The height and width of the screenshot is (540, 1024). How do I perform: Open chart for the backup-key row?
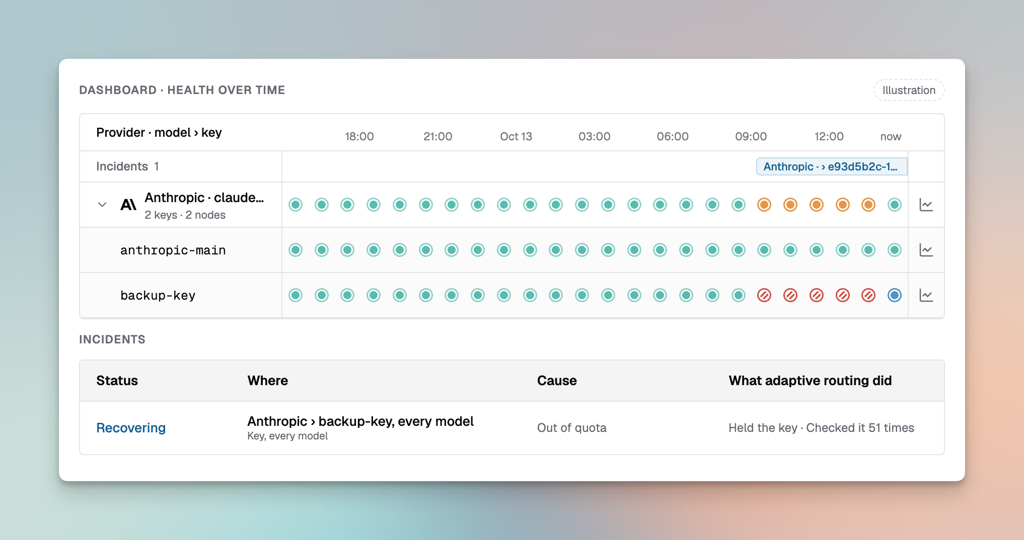tap(926, 295)
